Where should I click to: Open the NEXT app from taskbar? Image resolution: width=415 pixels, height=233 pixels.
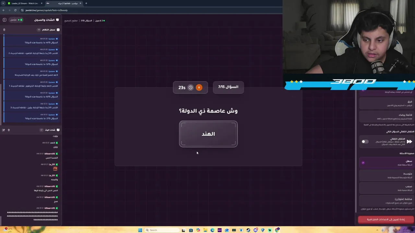coord(219,230)
